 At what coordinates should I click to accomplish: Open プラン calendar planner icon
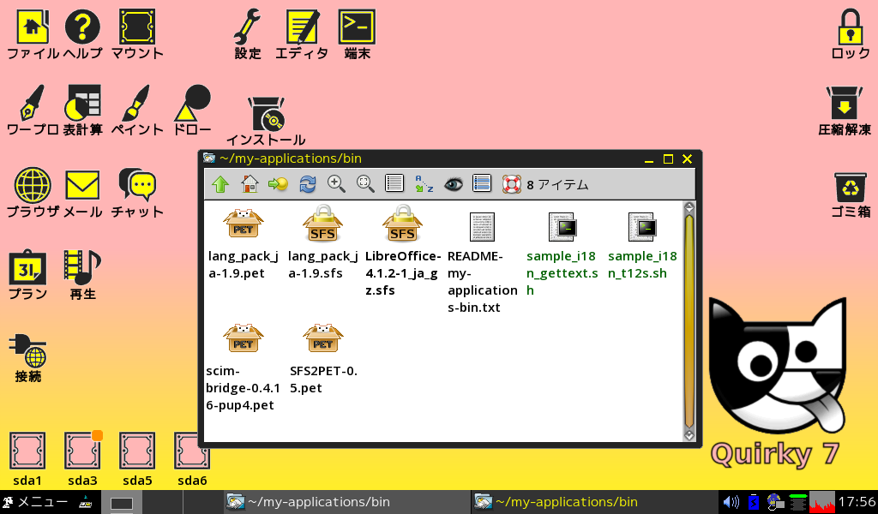click(27, 275)
